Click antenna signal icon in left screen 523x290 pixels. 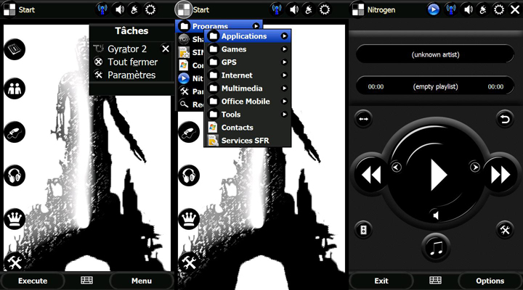point(102,9)
